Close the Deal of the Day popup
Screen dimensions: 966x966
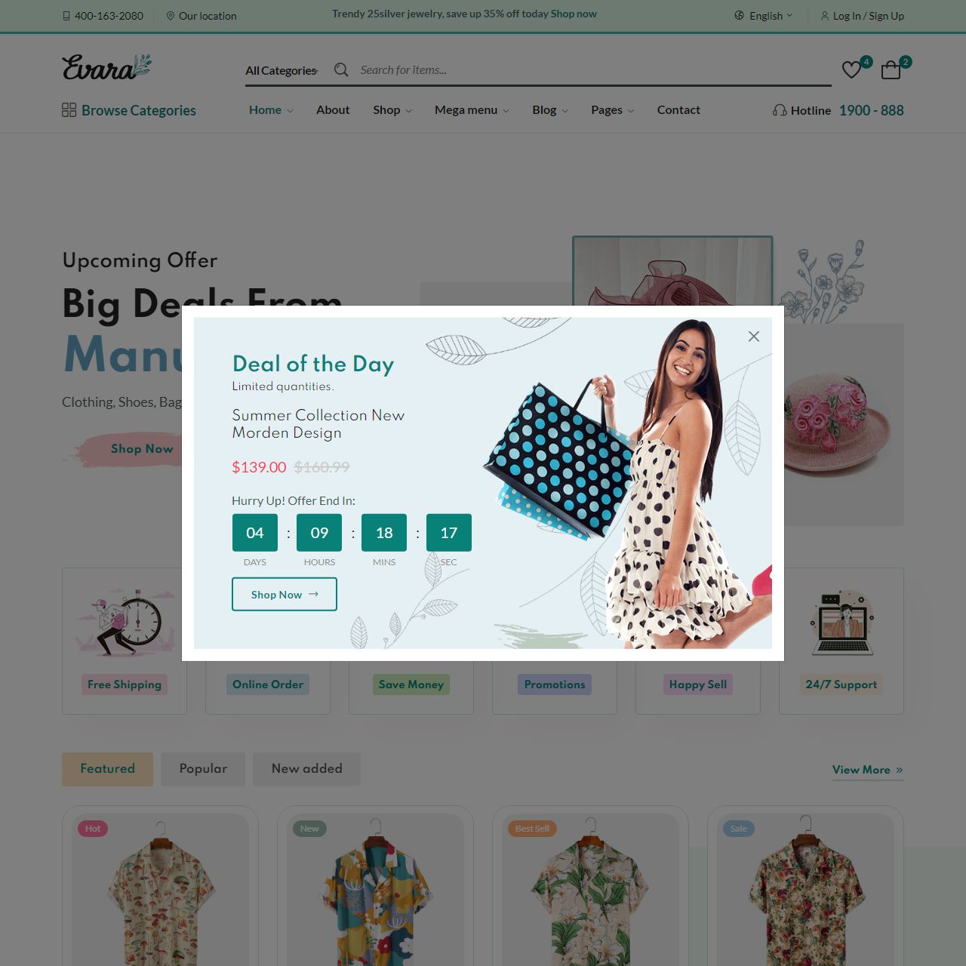tap(753, 337)
